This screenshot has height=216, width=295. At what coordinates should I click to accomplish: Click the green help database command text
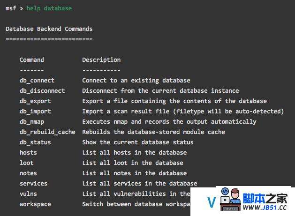pos(49,8)
